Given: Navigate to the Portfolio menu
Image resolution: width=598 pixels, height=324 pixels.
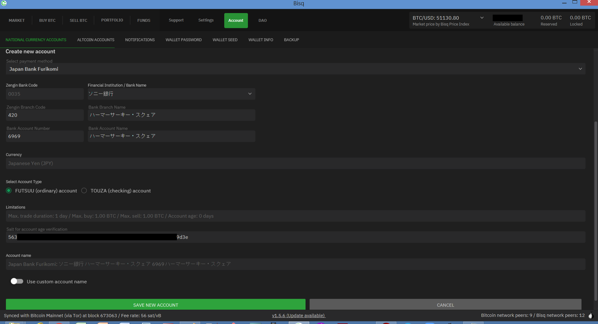Looking at the screenshot, I should pos(112,20).
